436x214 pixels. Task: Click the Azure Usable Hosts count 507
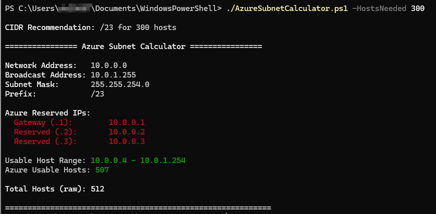tap(102, 170)
